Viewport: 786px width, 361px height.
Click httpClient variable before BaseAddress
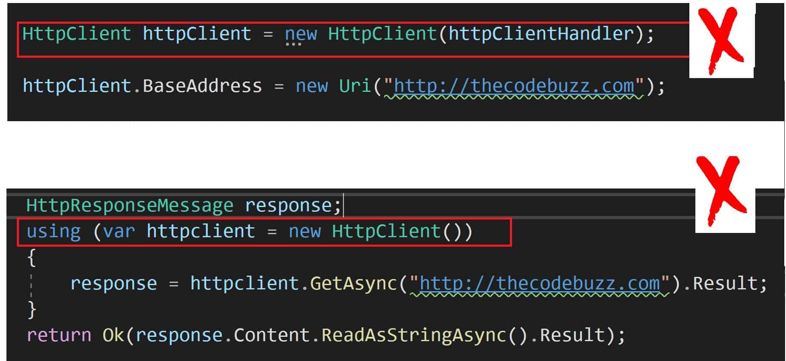pyautogui.click(x=77, y=86)
